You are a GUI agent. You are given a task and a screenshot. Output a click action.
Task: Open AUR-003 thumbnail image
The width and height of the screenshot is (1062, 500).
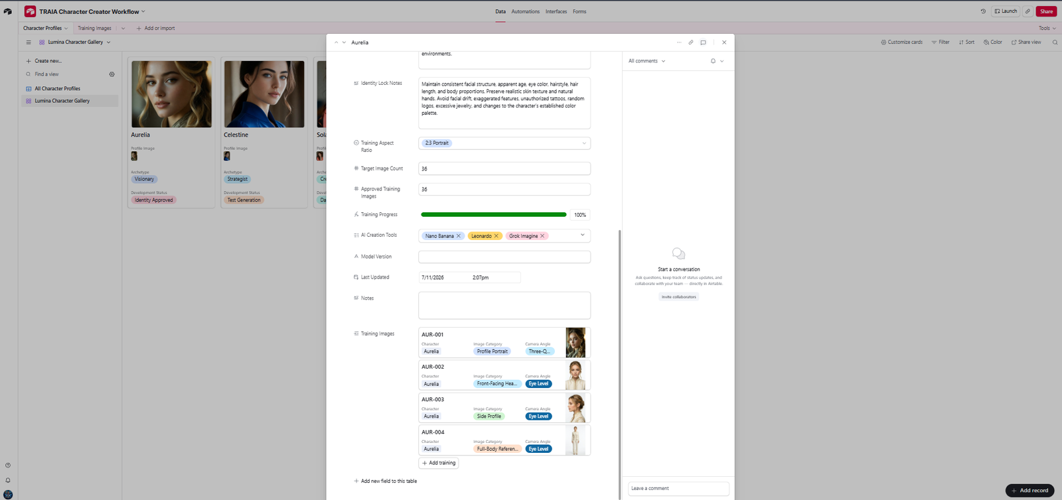575,408
